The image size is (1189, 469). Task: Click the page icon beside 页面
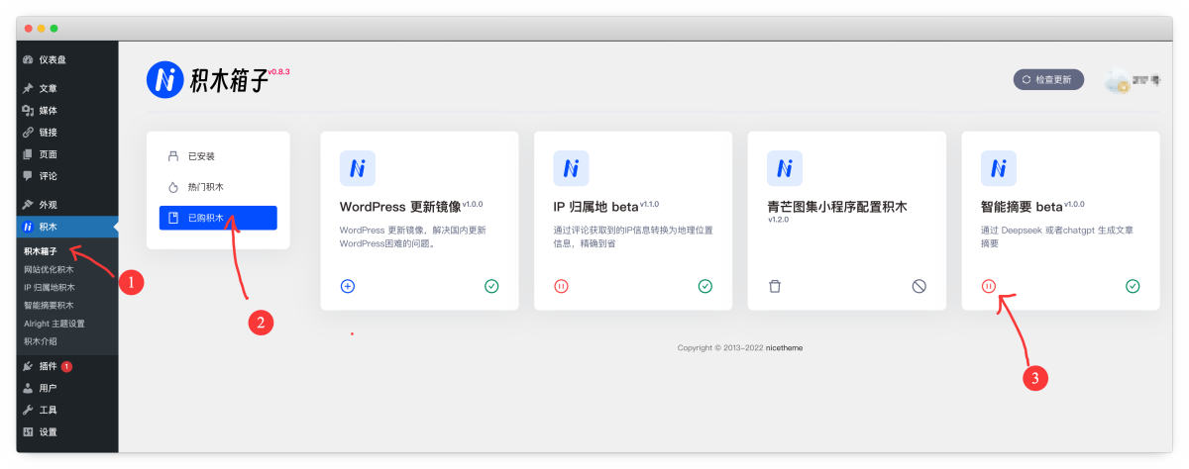click(x=28, y=154)
